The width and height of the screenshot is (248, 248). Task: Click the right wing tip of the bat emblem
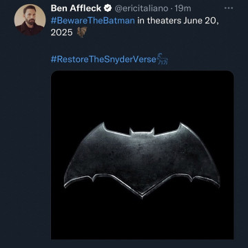(216, 183)
